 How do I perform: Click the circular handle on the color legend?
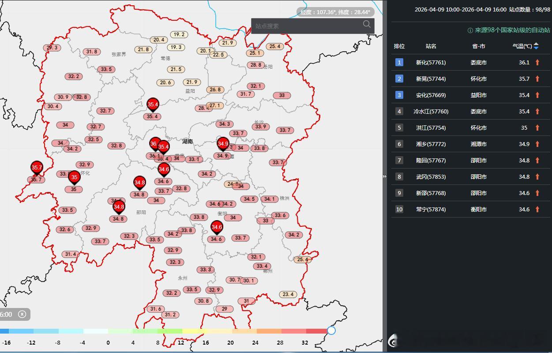(x=331, y=330)
